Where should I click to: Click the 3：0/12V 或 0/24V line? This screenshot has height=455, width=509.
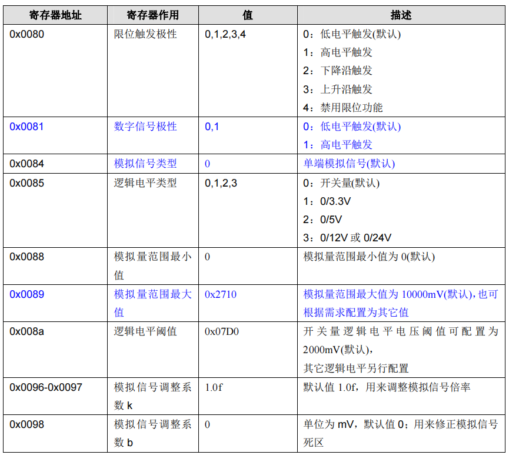click(x=347, y=238)
